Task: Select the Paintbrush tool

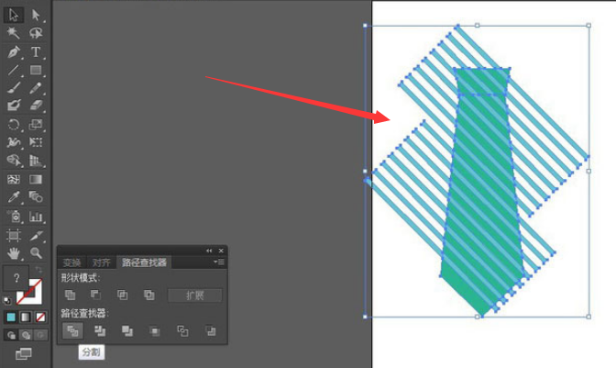Action: [x=14, y=88]
